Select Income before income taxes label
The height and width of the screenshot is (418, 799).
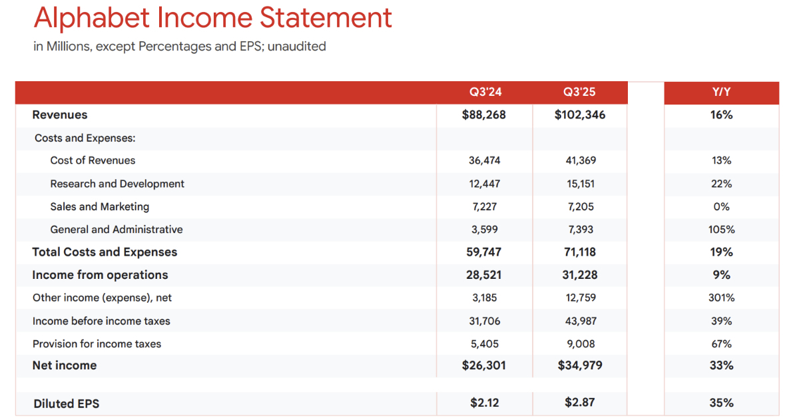tap(101, 321)
